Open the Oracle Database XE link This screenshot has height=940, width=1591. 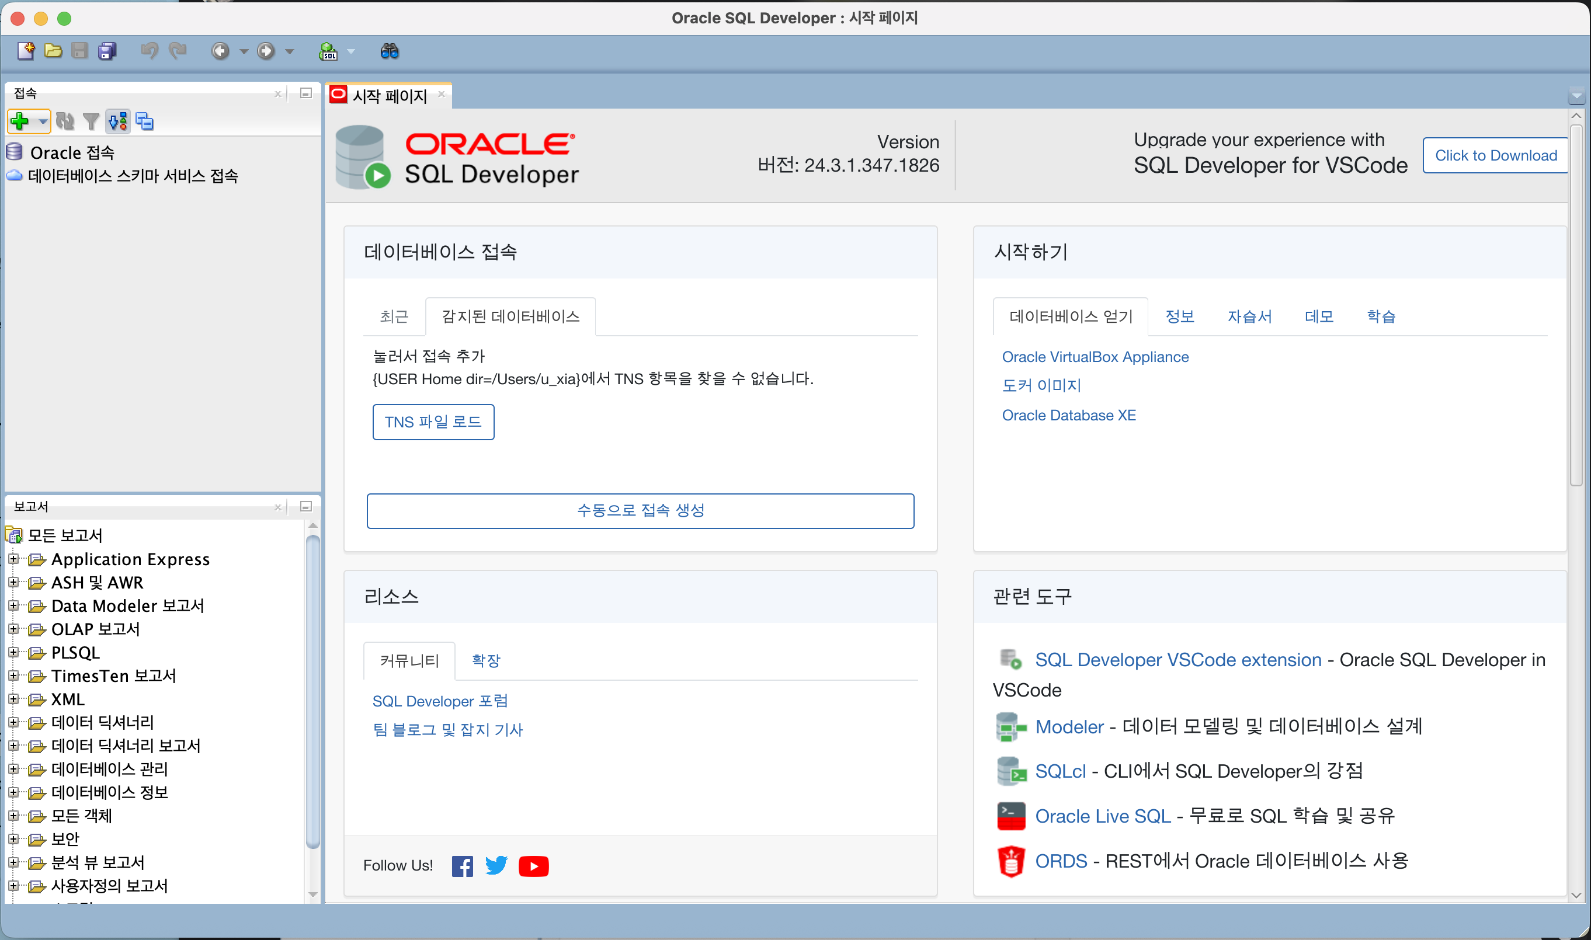pos(1068,415)
